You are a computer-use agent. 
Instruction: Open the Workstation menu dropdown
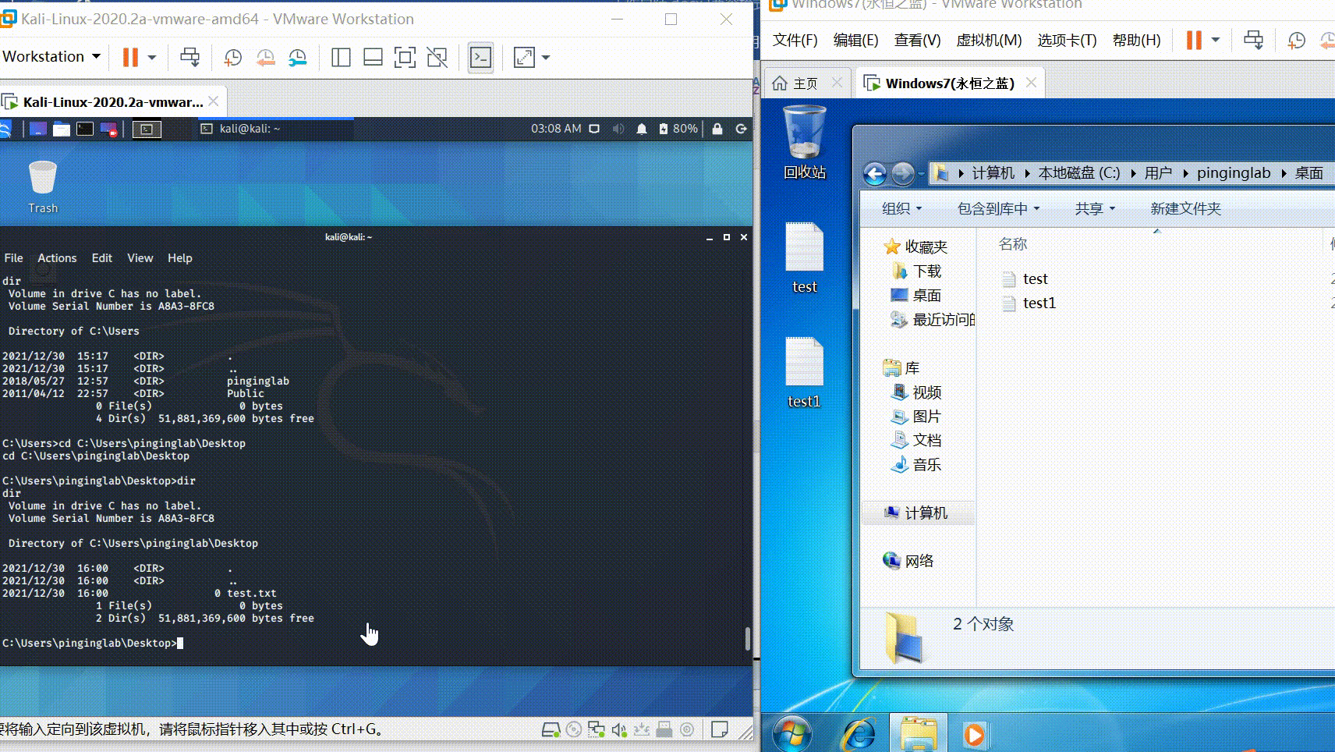(x=51, y=56)
